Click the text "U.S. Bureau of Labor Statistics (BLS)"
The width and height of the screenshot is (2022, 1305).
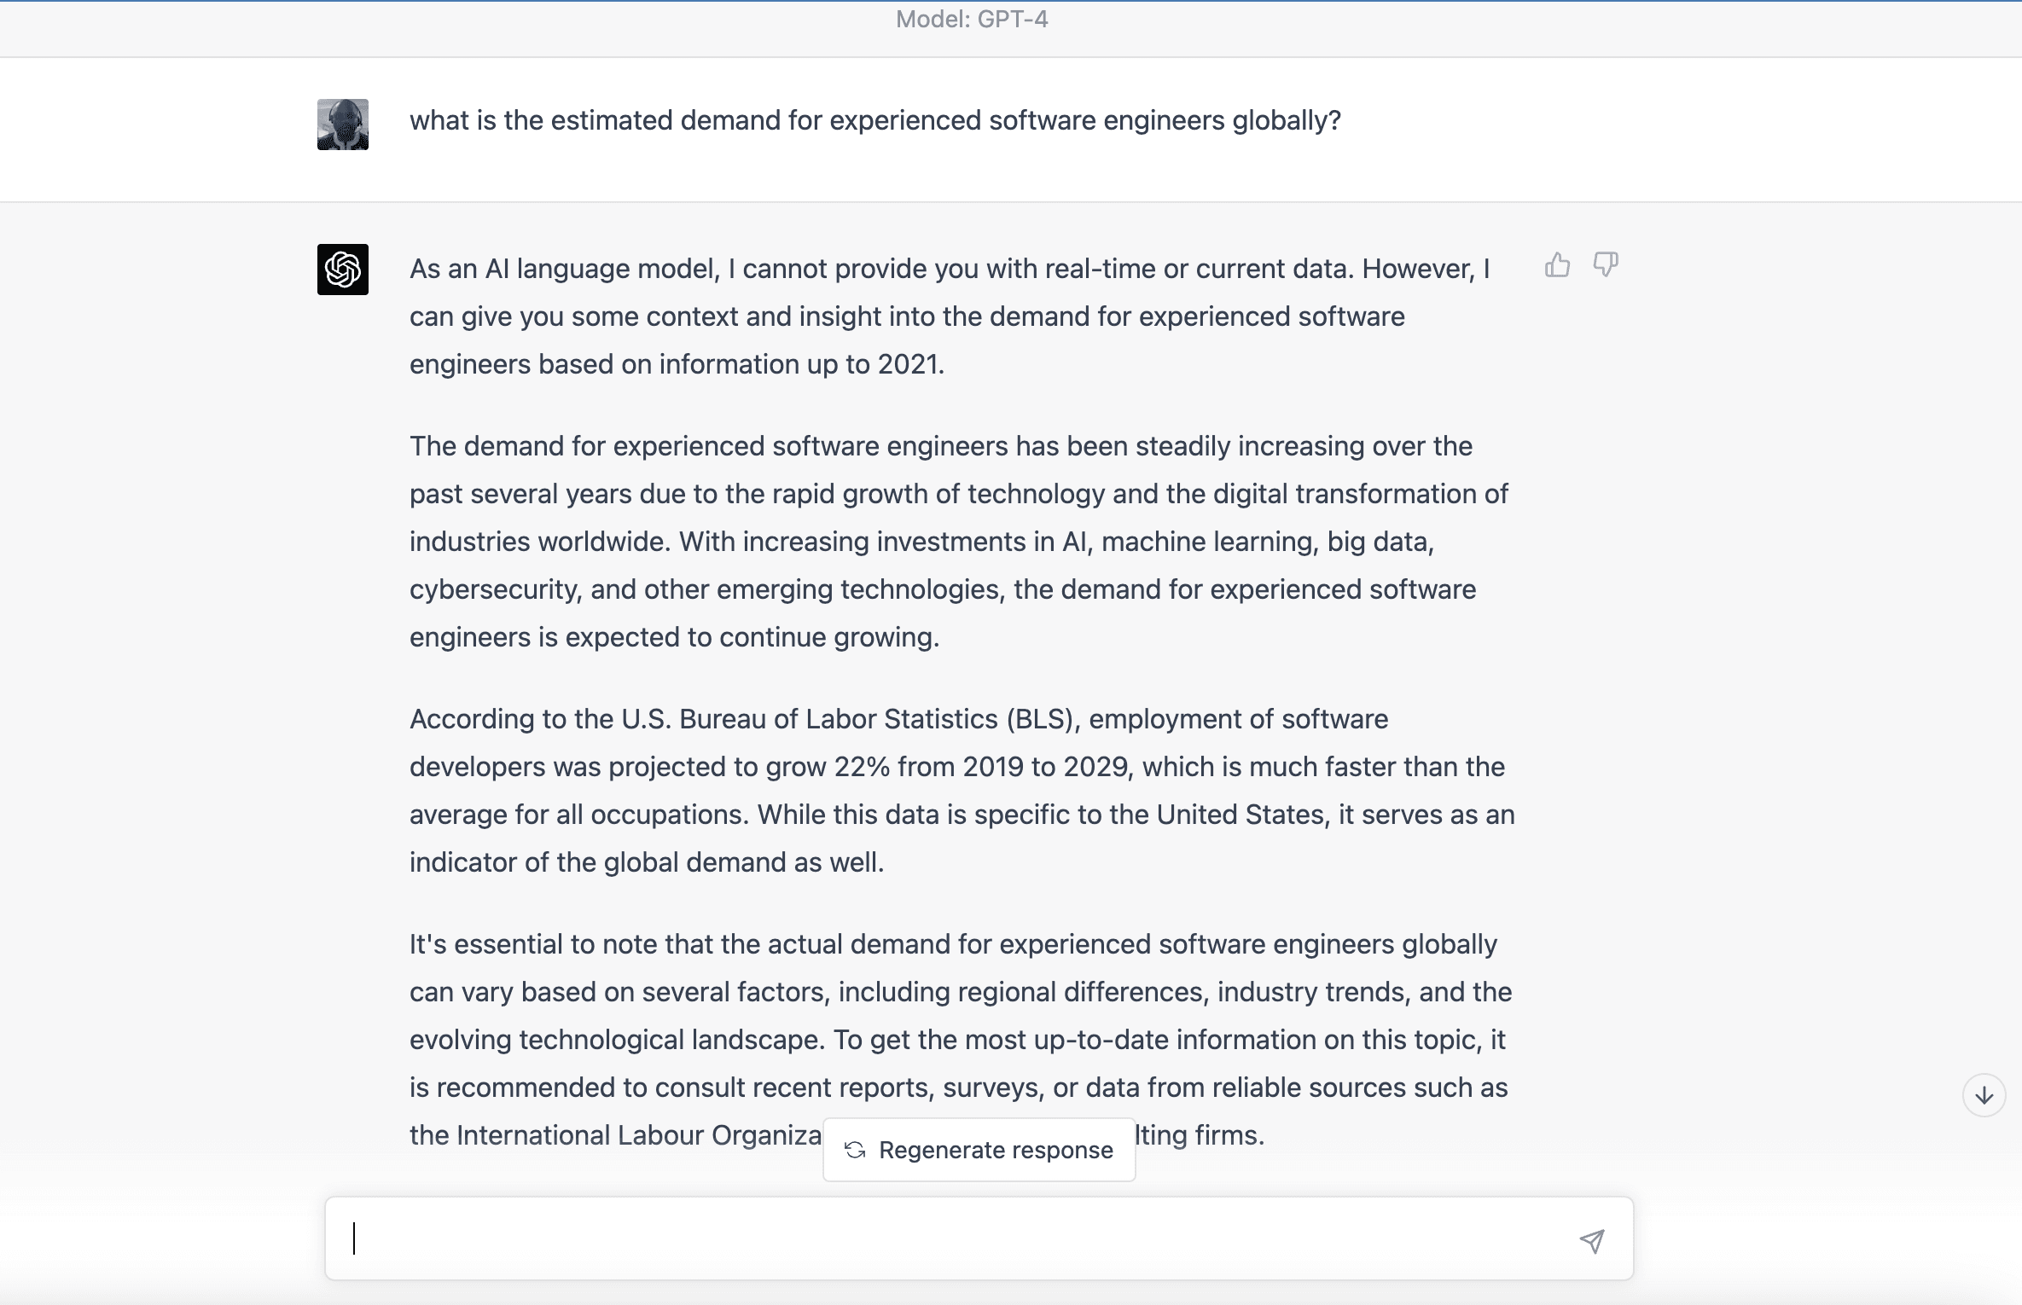[851, 719]
